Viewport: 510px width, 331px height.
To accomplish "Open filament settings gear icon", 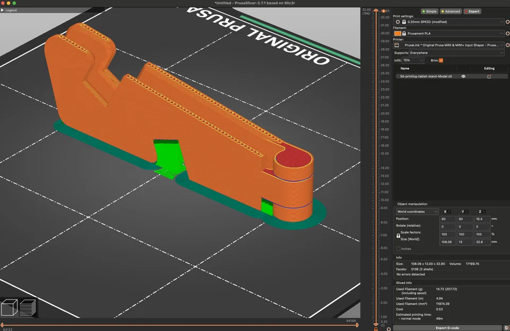I will coord(507,33).
